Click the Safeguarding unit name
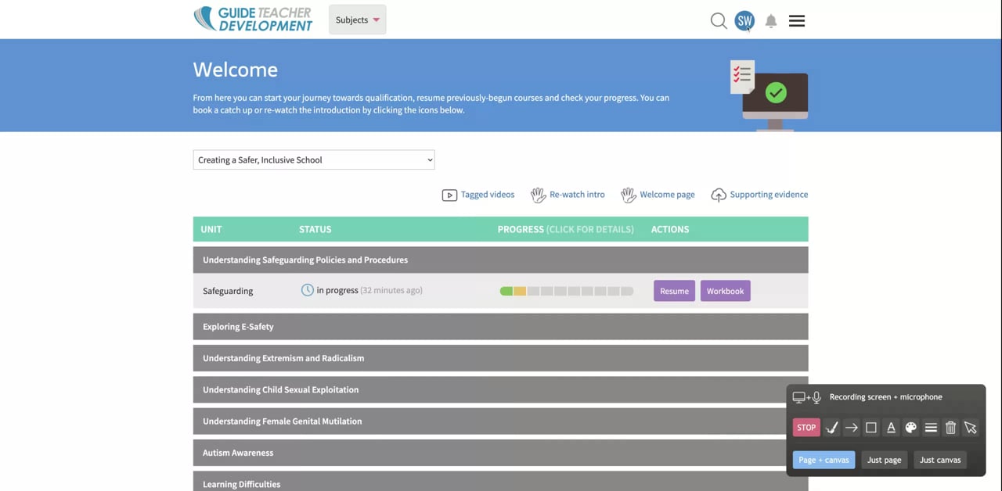Screen dimensions: 1002x491 pos(228,291)
